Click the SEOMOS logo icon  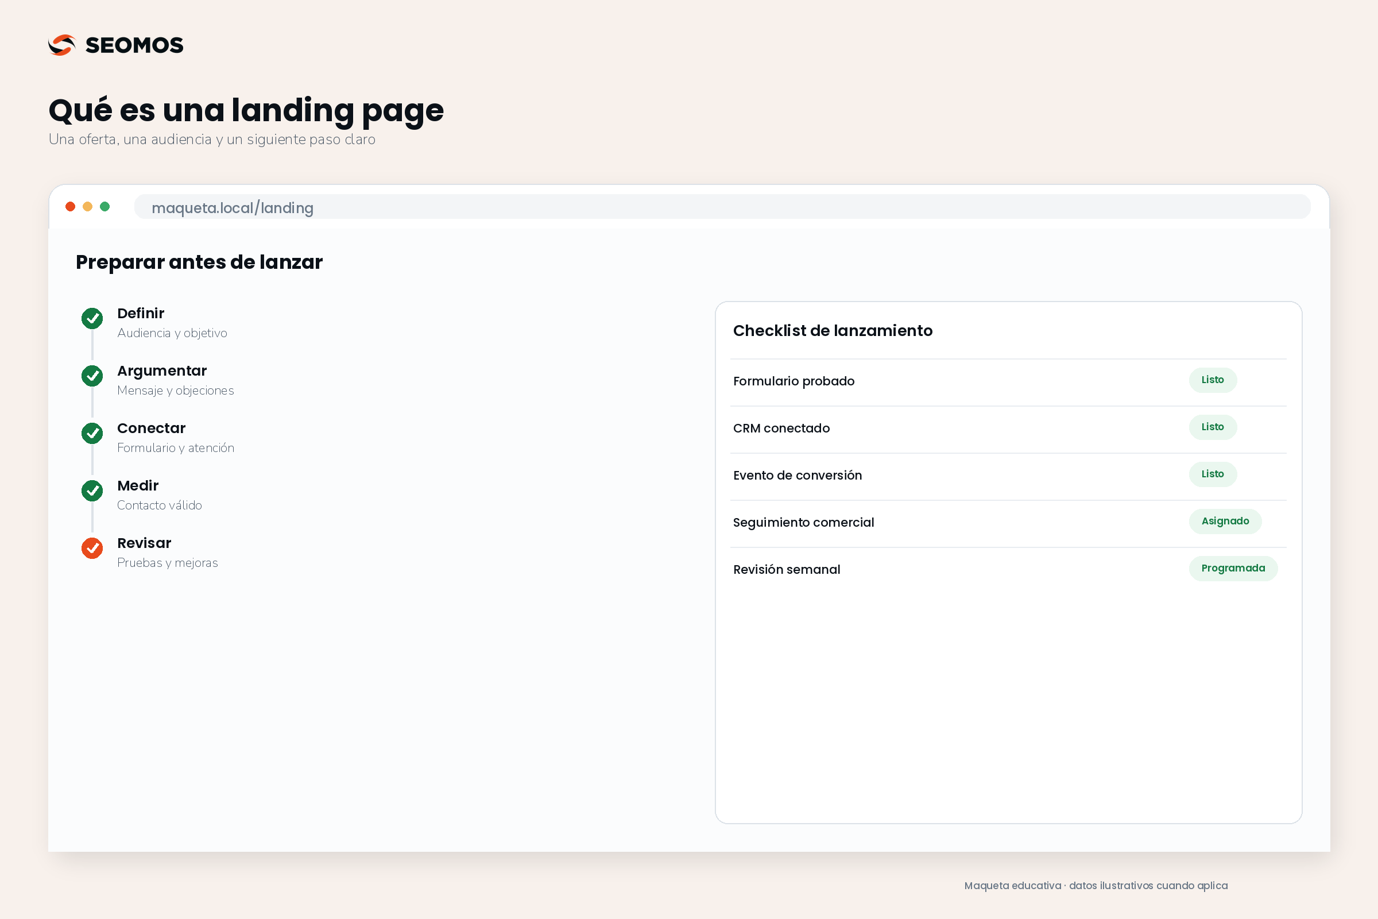coord(62,45)
